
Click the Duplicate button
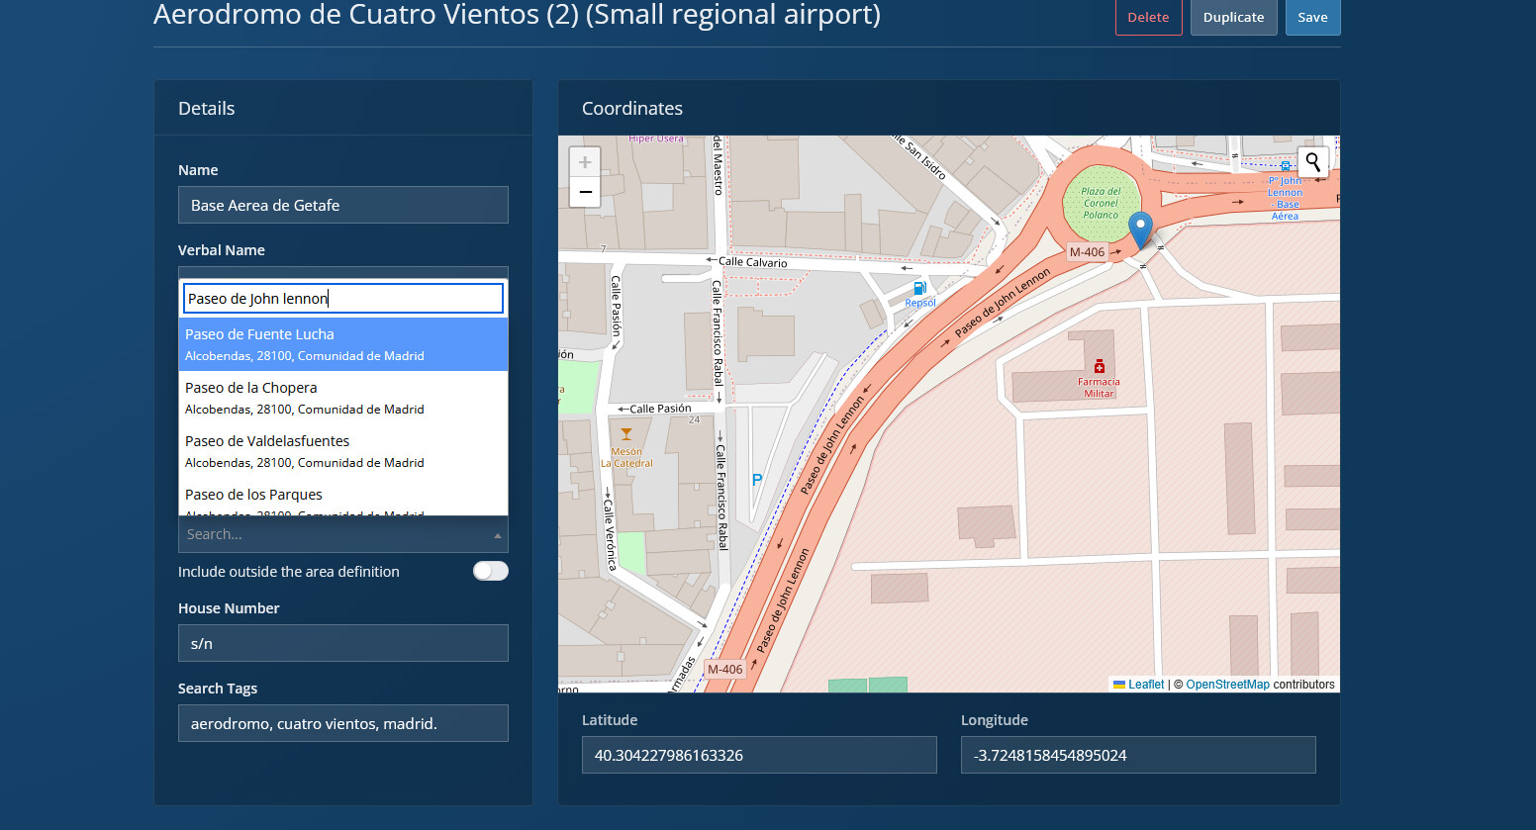(x=1233, y=17)
